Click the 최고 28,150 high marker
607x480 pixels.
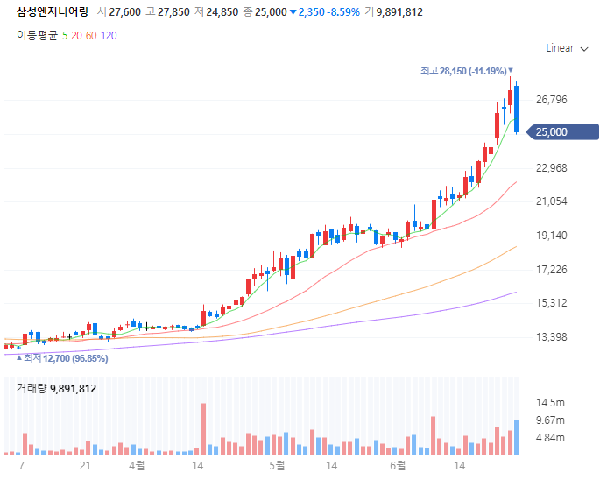467,71
